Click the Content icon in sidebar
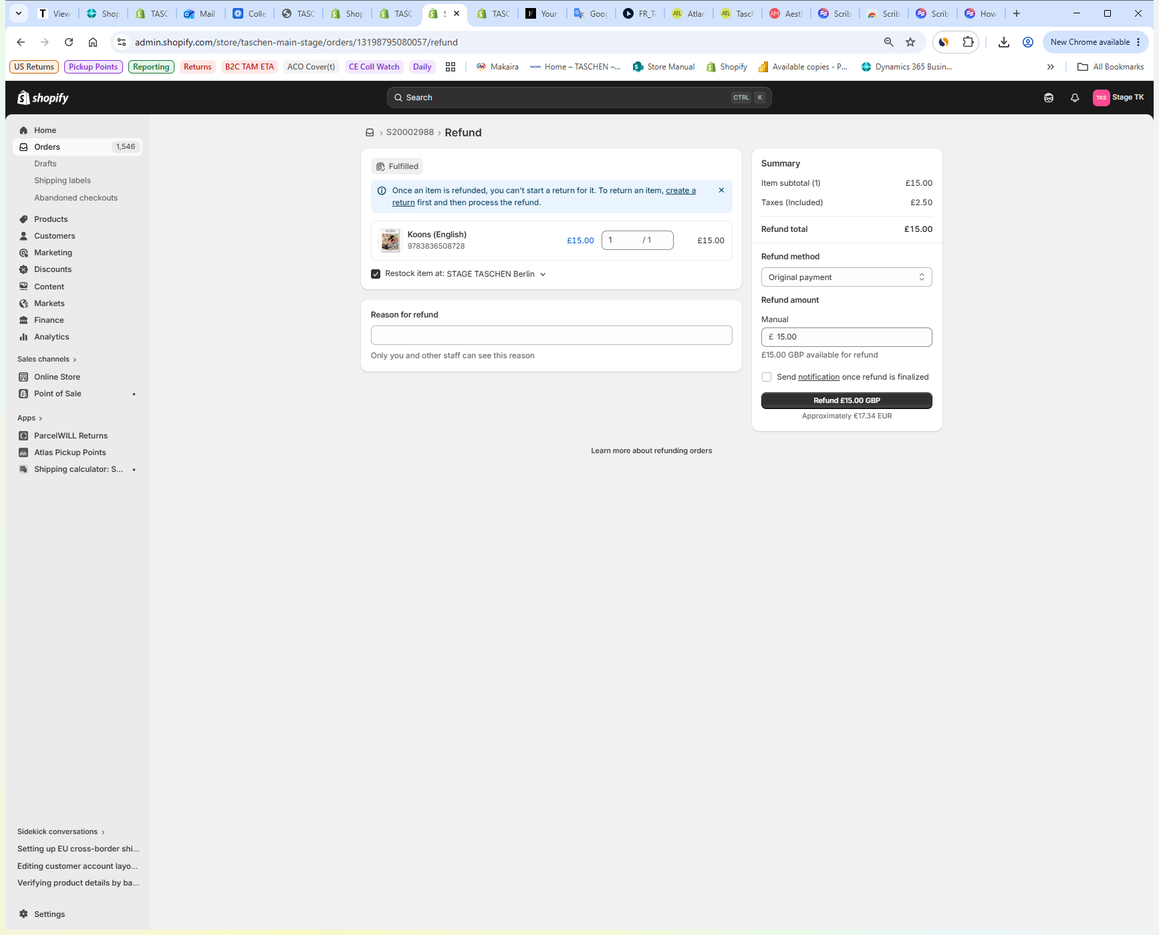The height and width of the screenshot is (935, 1159). pyautogui.click(x=23, y=287)
